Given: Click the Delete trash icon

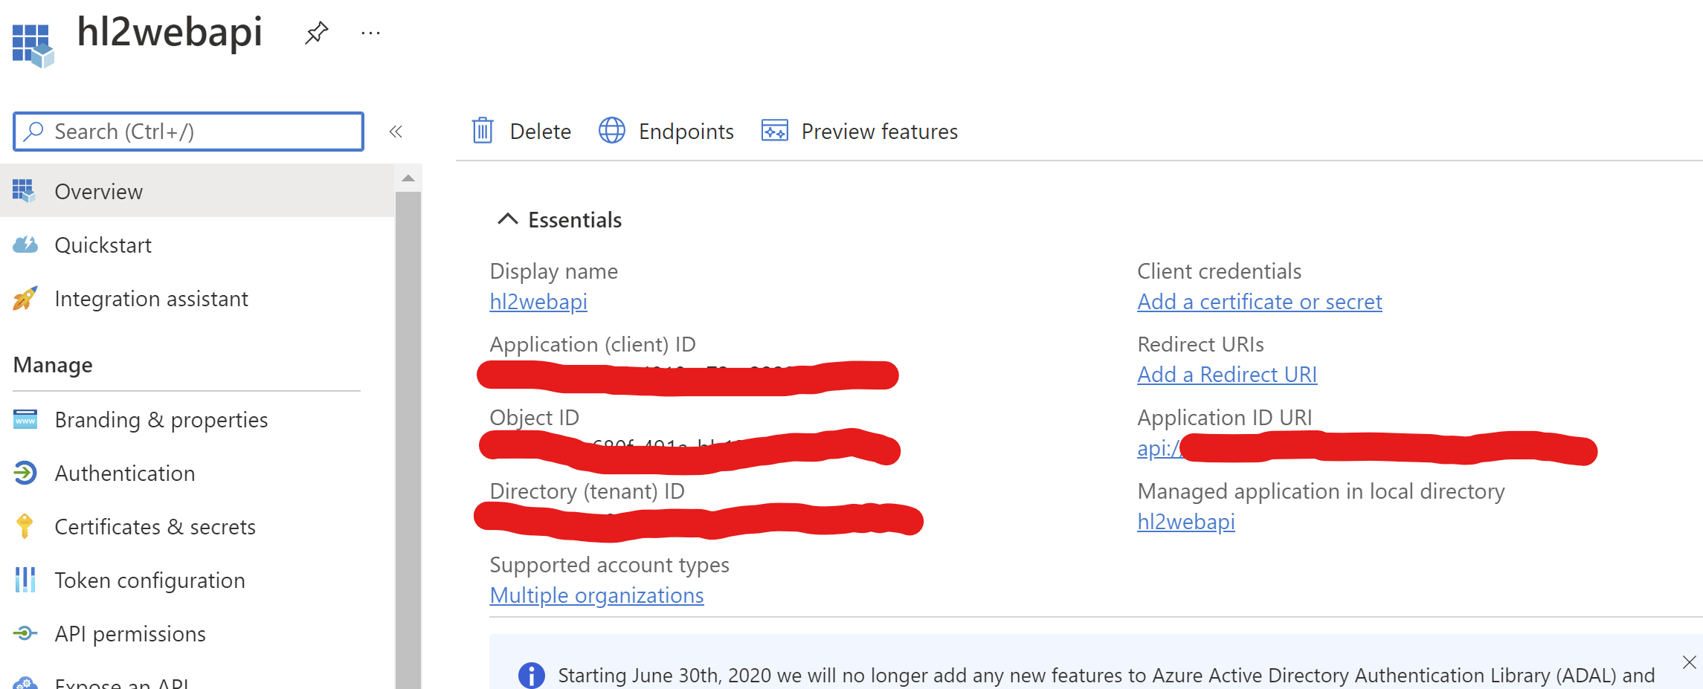Looking at the screenshot, I should point(483,131).
